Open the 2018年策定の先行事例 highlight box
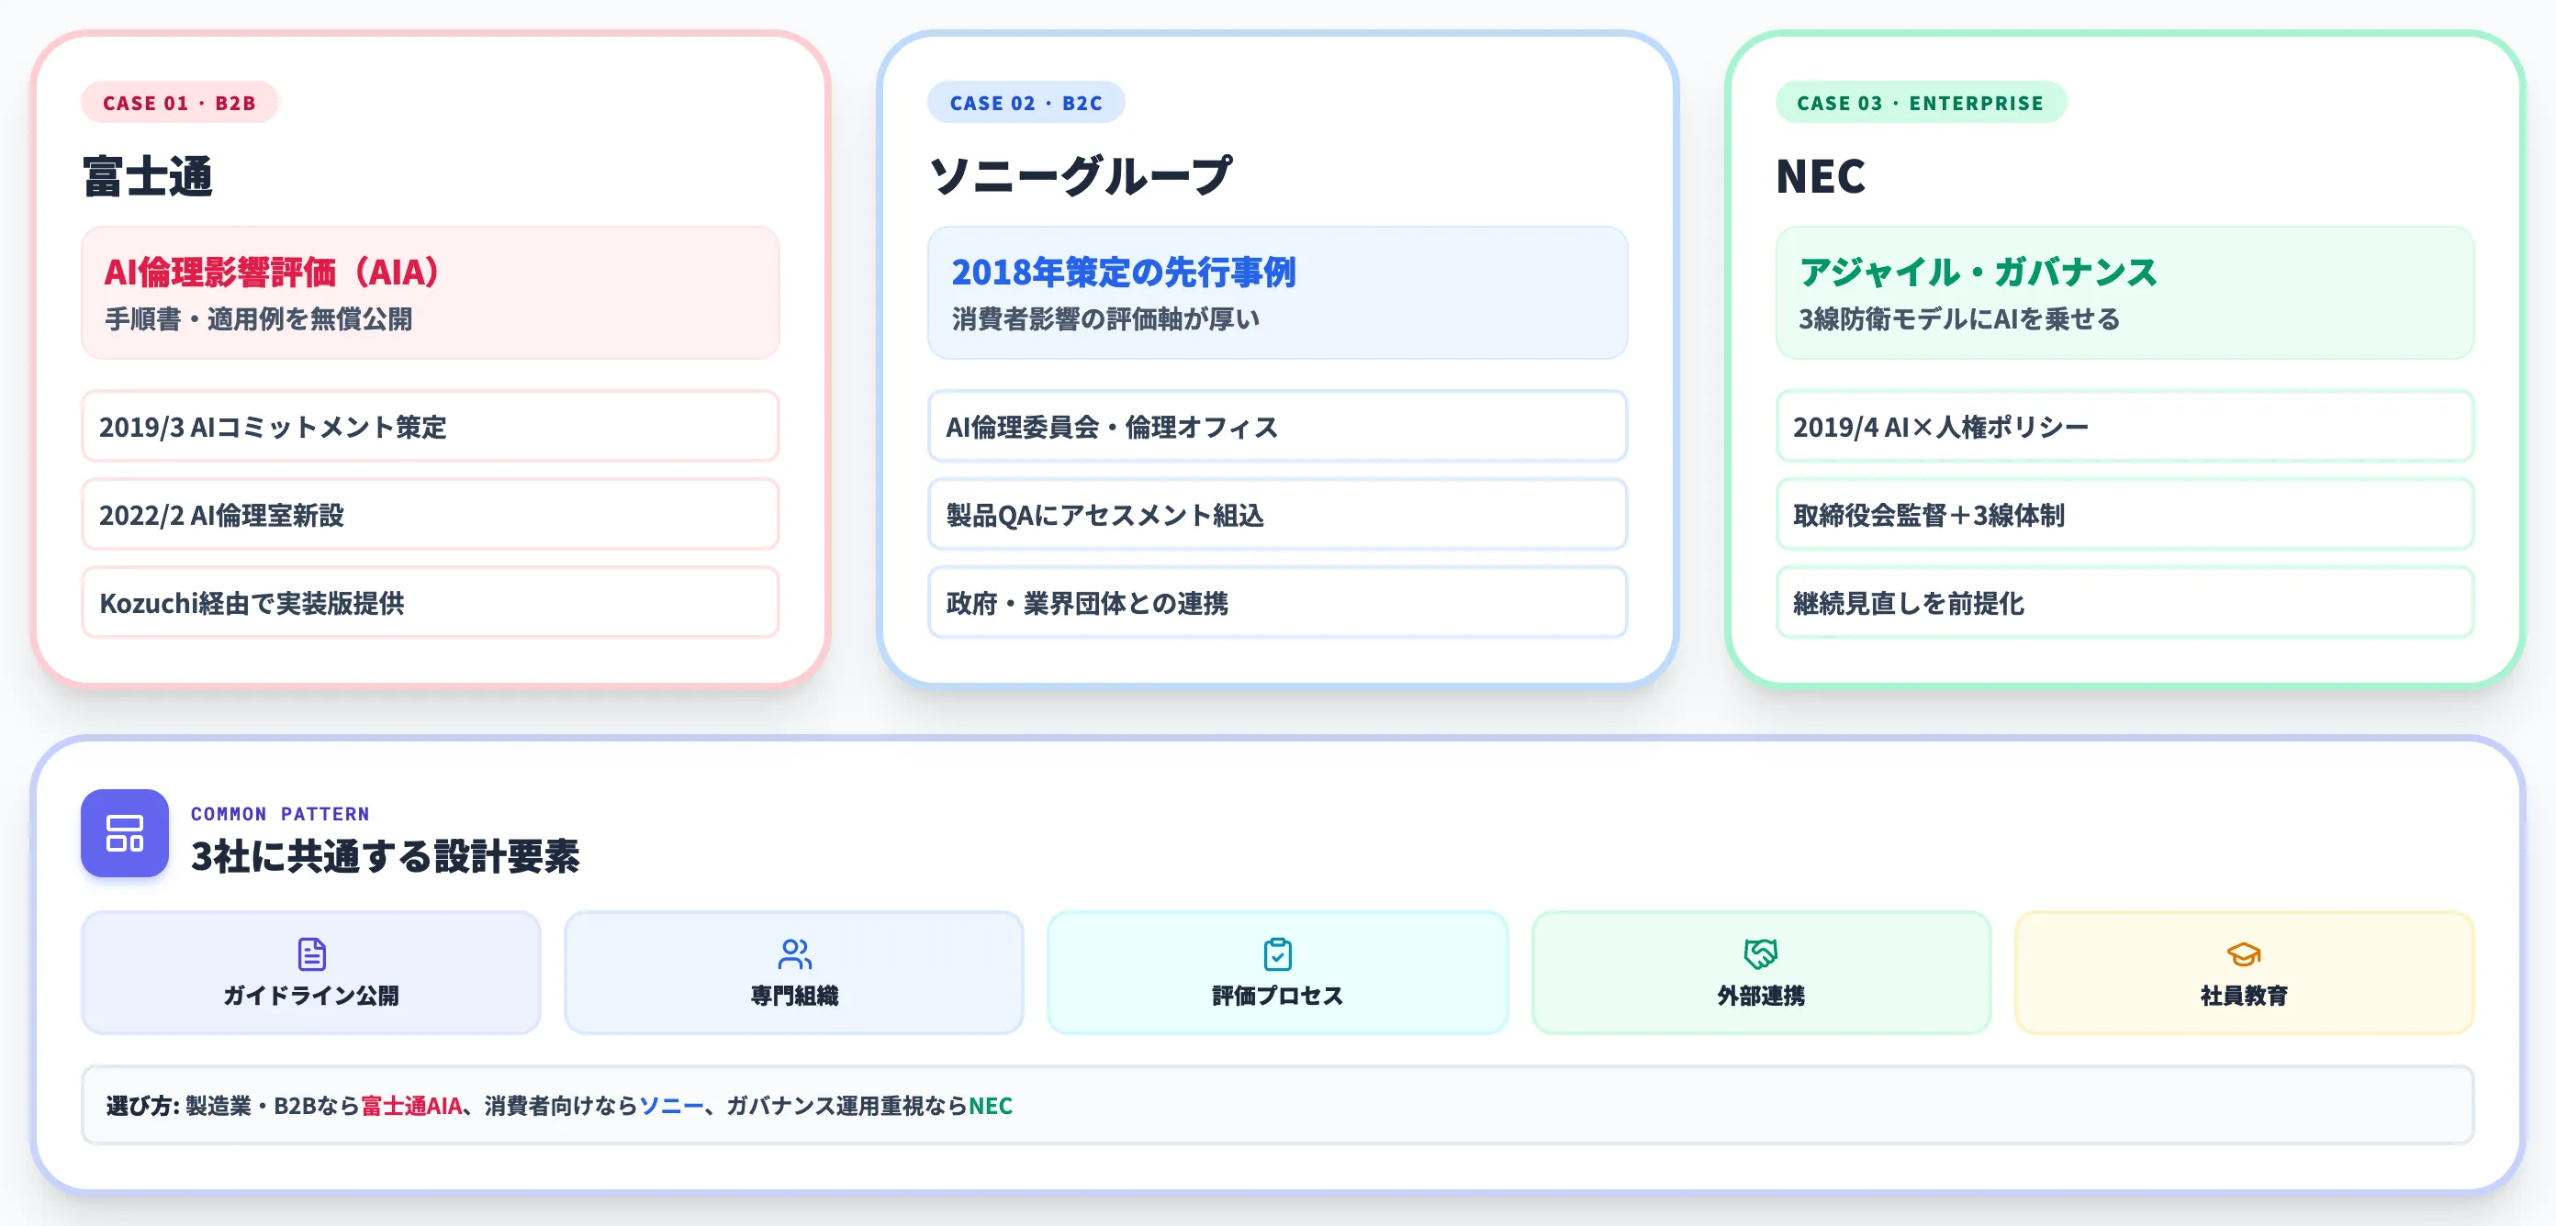 tap(1277, 293)
